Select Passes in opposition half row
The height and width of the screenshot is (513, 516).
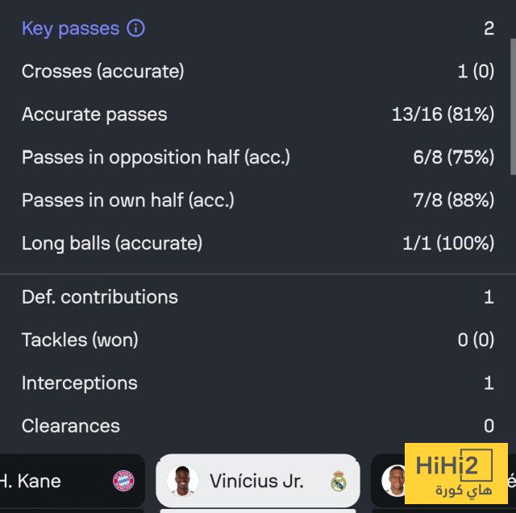[258, 157]
